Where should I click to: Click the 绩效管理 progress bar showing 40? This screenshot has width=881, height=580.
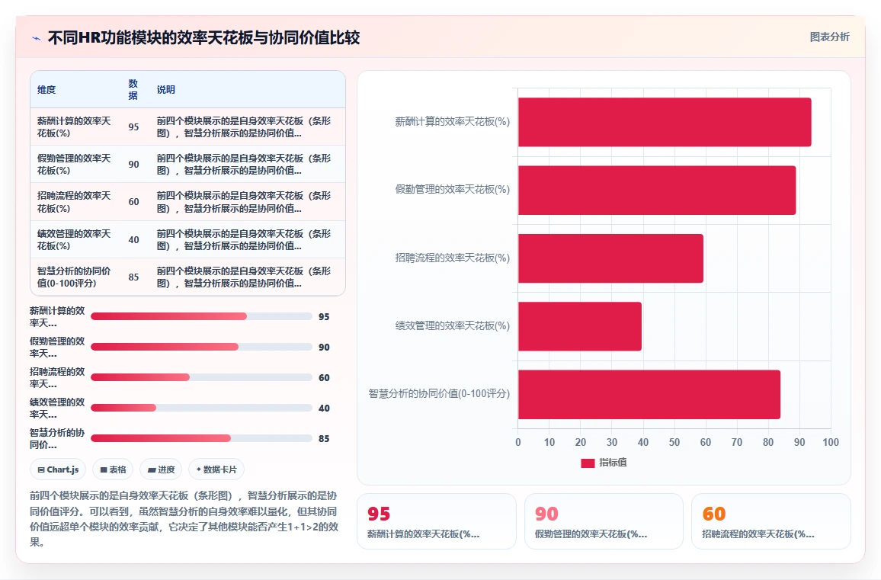click(201, 408)
